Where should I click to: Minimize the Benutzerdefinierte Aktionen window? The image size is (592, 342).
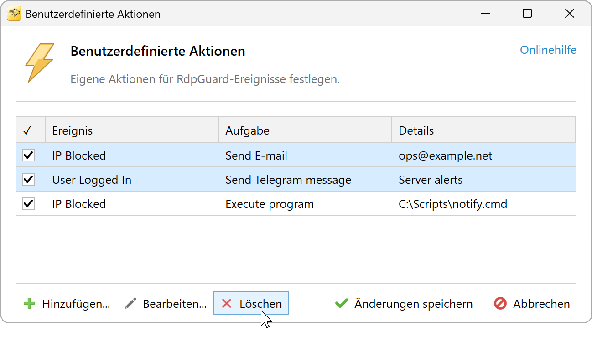485,14
